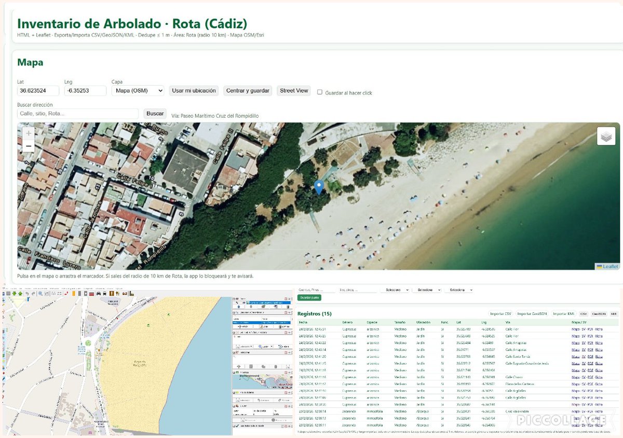Click the Registros (15) heading

tap(314, 314)
